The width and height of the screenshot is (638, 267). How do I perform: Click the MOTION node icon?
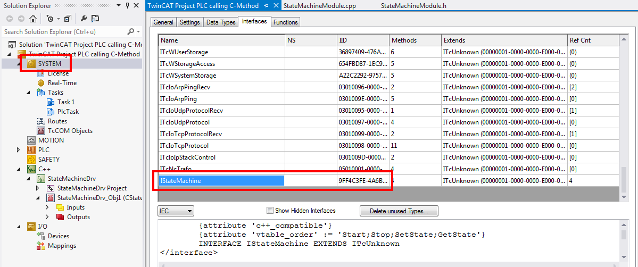click(31, 140)
